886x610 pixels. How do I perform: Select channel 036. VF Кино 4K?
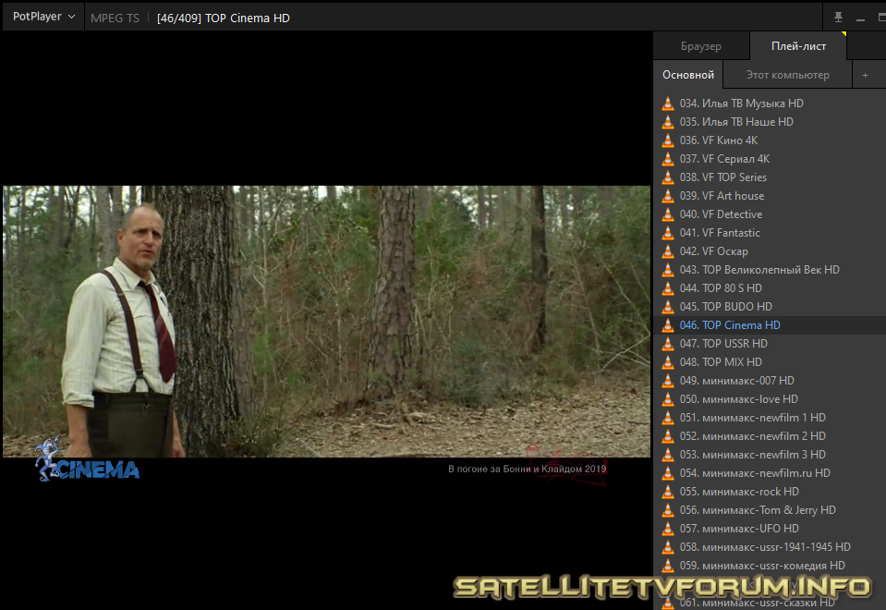coord(770,140)
